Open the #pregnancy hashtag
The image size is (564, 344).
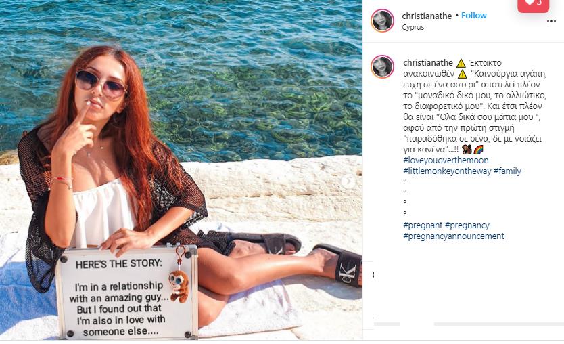point(467,225)
